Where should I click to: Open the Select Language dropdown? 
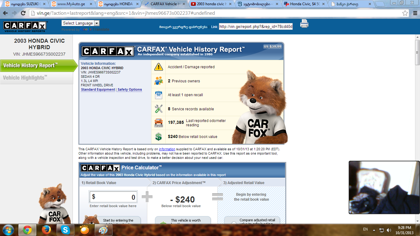click(81, 23)
